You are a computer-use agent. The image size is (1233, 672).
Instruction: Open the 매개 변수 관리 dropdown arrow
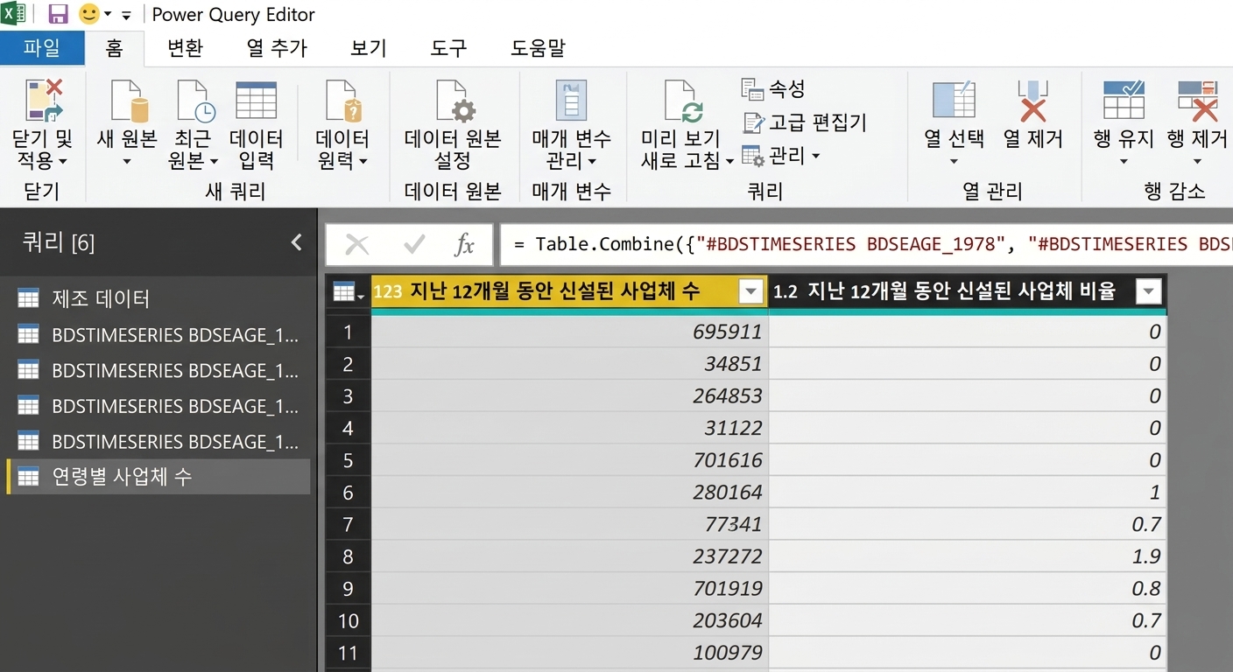pyautogui.click(x=592, y=162)
